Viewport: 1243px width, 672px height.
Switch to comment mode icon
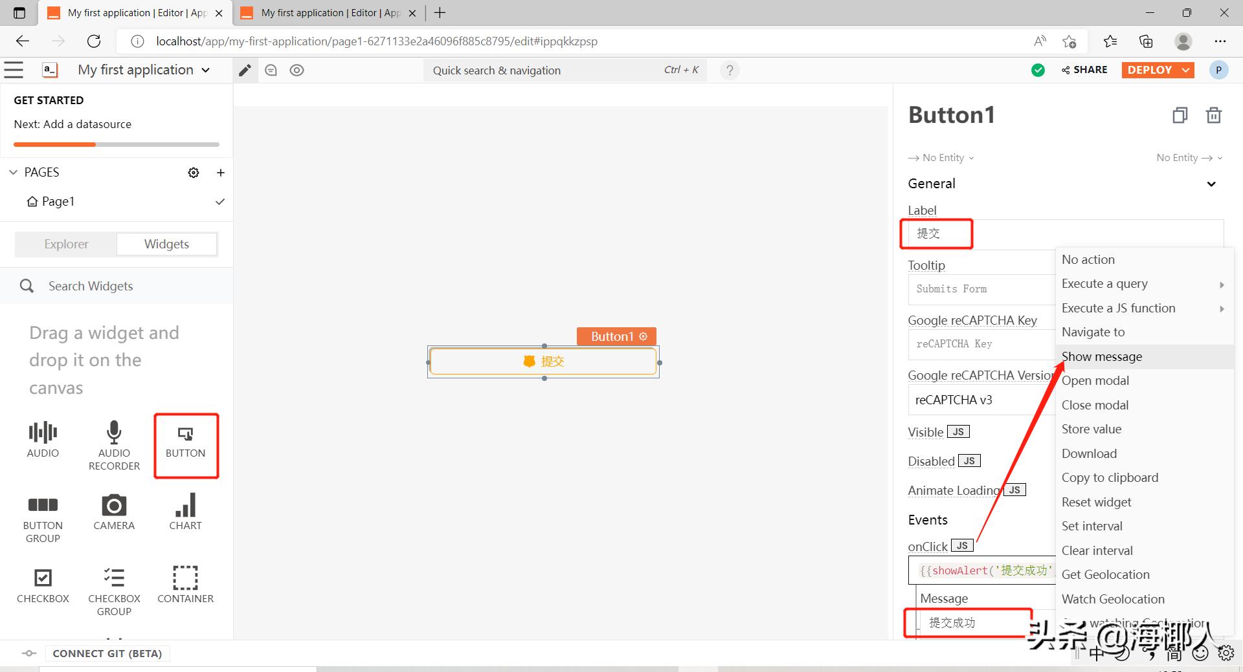click(271, 70)
